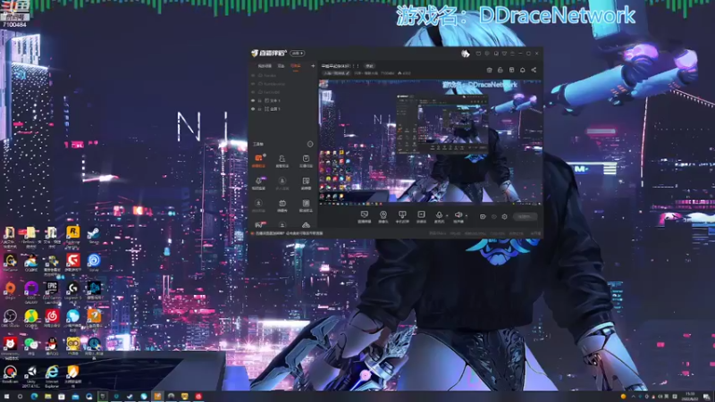715x402 pixels.
Task: Expand the speaker options arrow
Action: 467,215
